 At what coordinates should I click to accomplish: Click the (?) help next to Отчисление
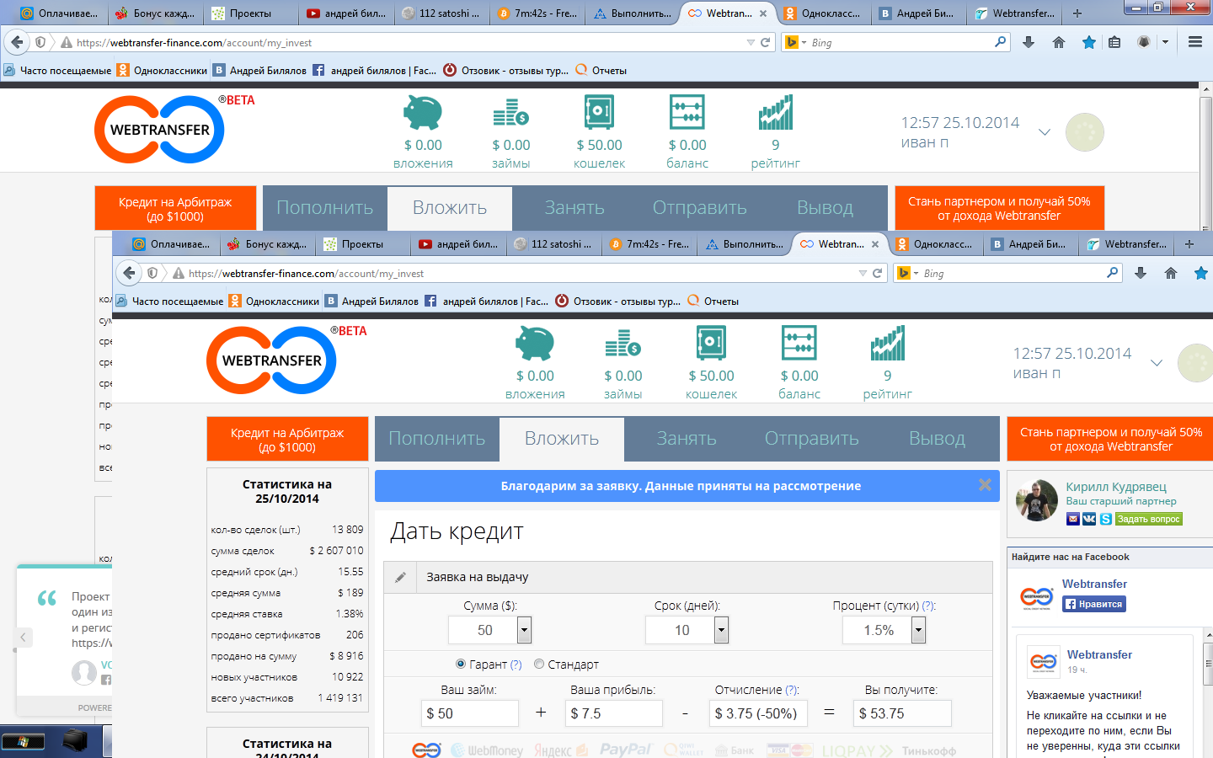[792, 690]
